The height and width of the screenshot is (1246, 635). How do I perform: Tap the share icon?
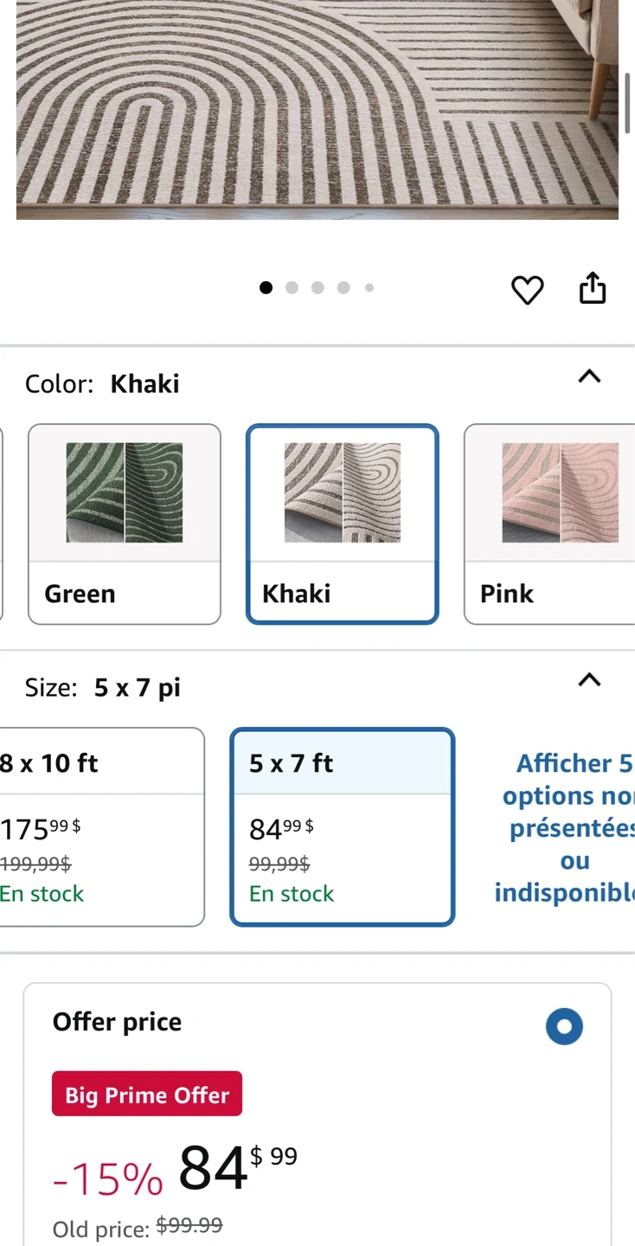(593, 289)
